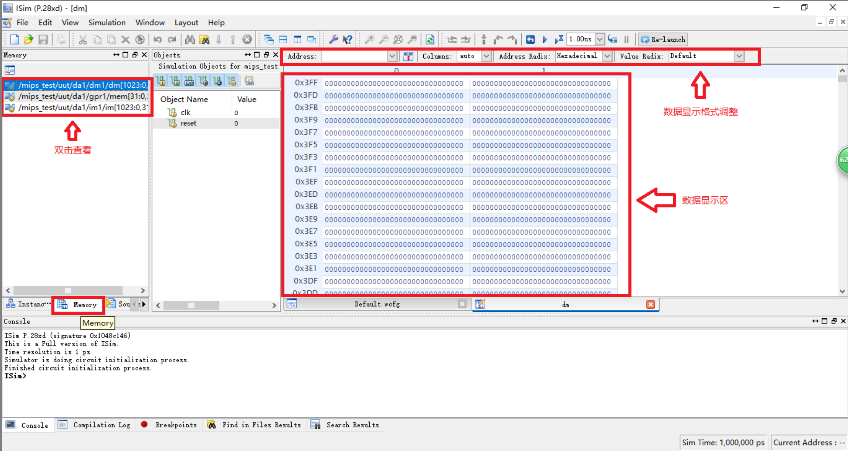This screenshot has height=451, width=848.
Task: Open the Compilation Log tab
Action: (x=101, y=425)
